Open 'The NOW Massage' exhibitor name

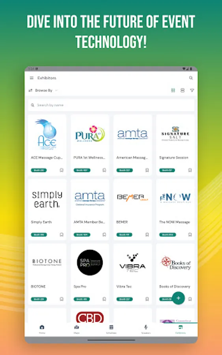pyautogui.click(x=174, y=222)
